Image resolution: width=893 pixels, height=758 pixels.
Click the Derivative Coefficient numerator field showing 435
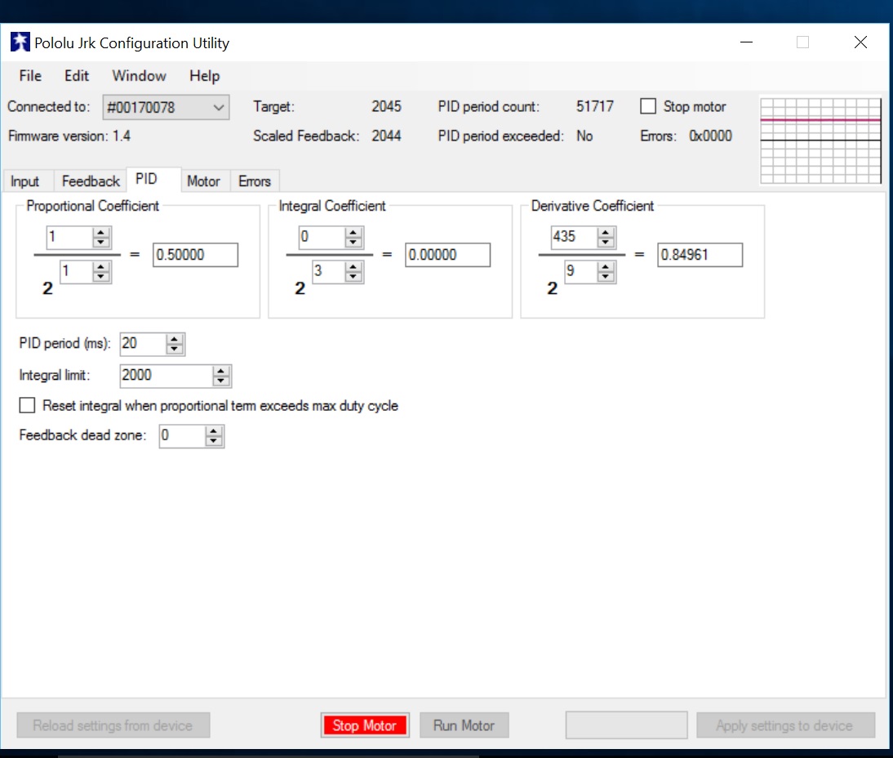(x=574, y=237)
